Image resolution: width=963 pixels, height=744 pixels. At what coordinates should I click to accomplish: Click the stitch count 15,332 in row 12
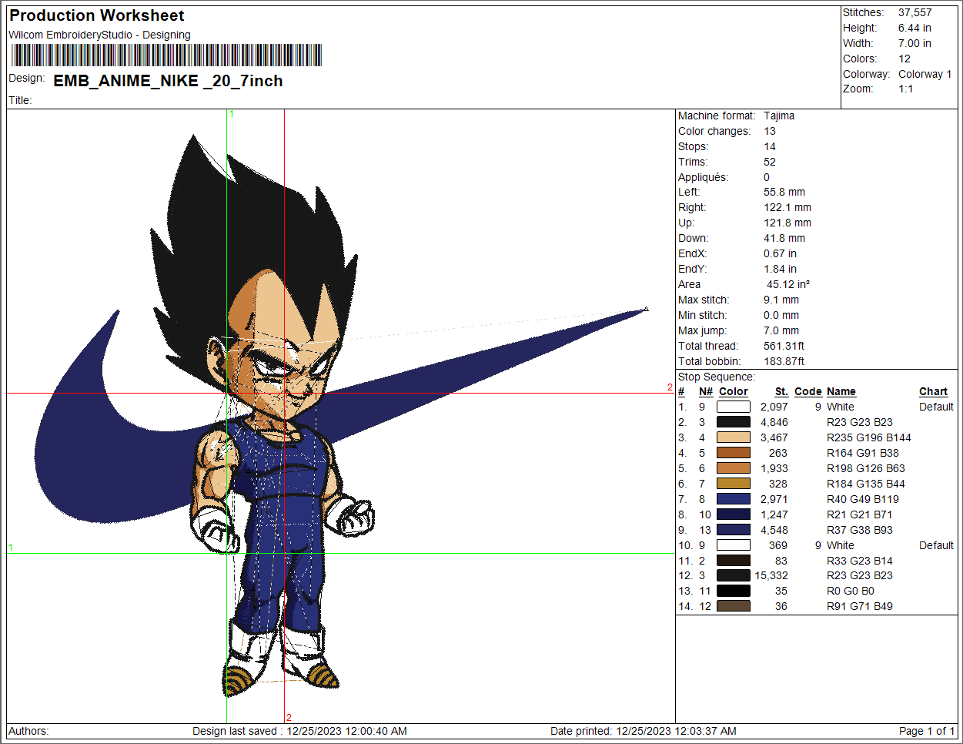tap(771, 575)
